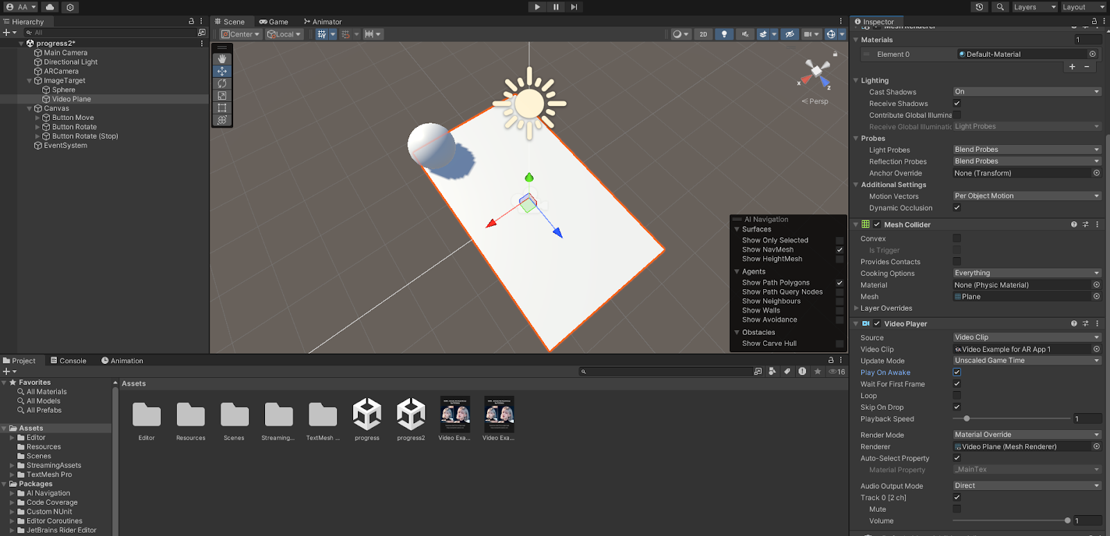Select the combined Transform tool
The width and height of the screenshot is (1110, 536).
tap(222, 120)
